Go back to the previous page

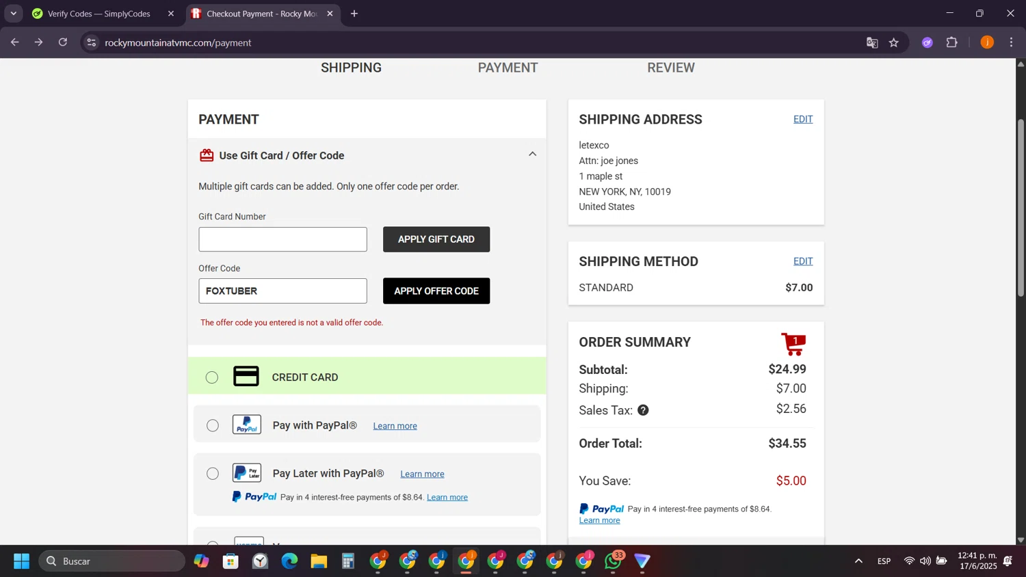pyautogui.click(x=14, y=42)
